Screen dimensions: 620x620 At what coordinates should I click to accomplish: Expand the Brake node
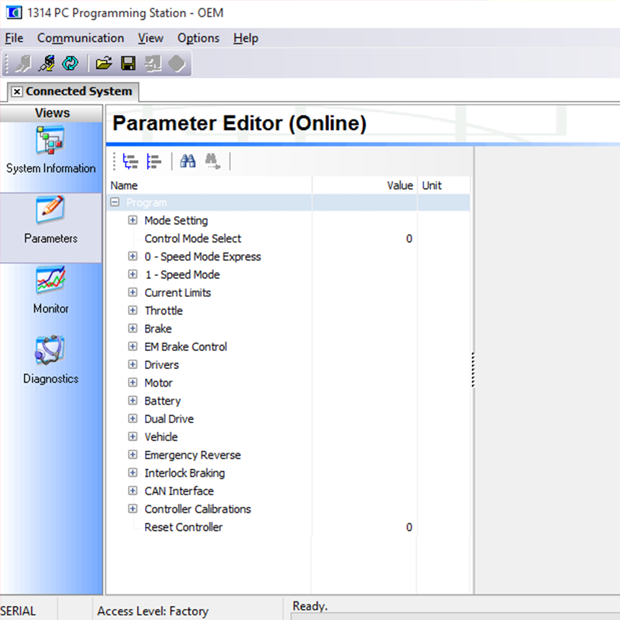[x=133, y=328]
